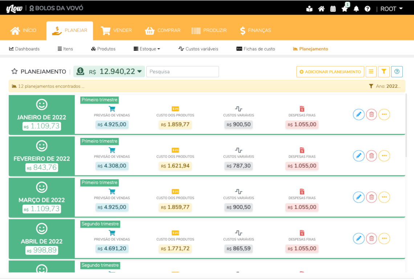
Task: Mark Planejamento page as favorite star
Action: click(x=15, y=72)
